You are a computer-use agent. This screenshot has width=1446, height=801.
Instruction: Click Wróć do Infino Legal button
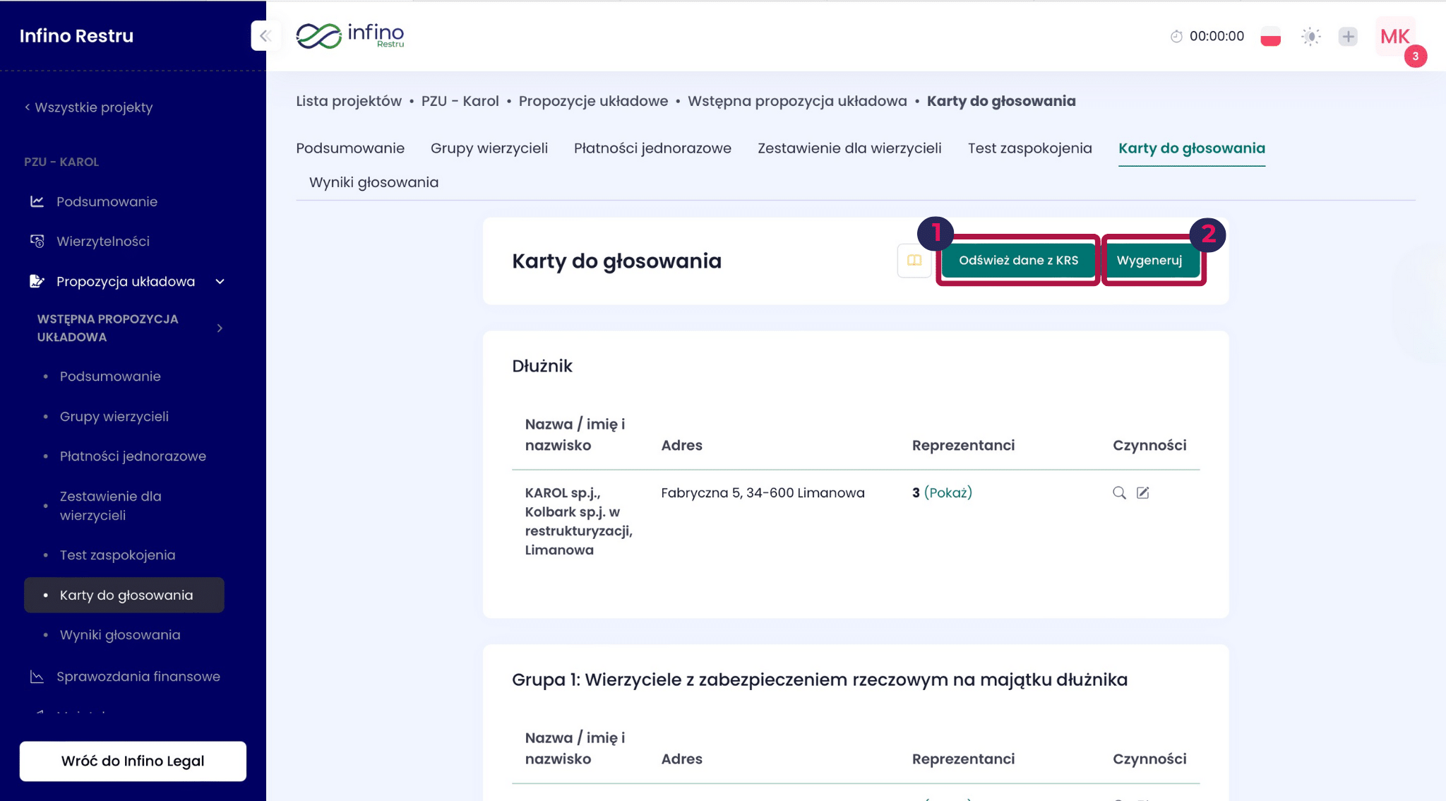tap(133, 761)
